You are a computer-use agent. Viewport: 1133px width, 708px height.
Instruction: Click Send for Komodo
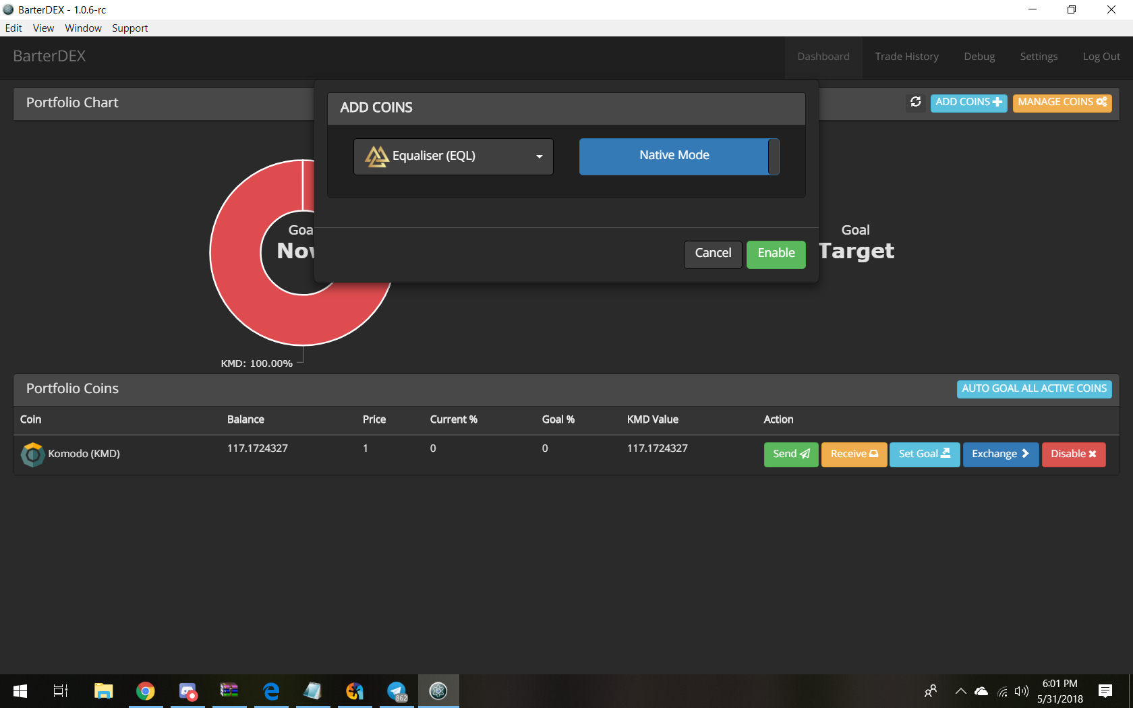[791, 454]
